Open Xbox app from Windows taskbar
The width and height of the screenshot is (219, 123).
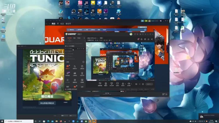(86, 121)
